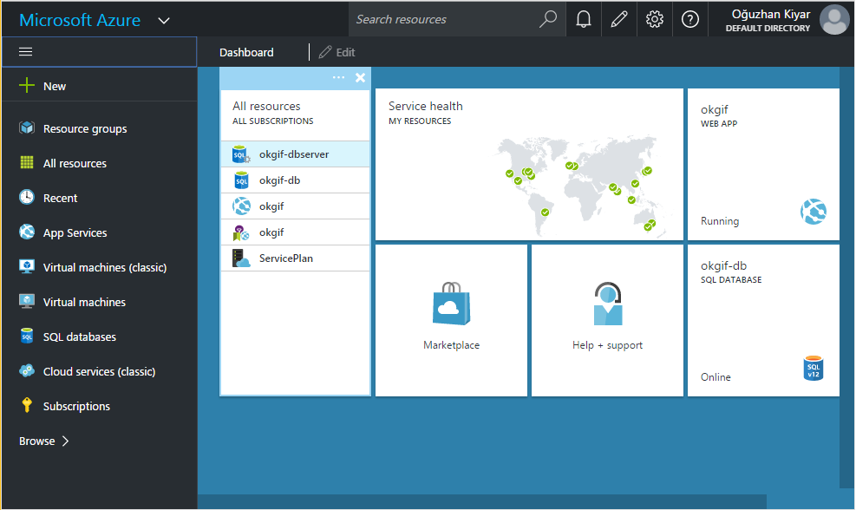Click the Recent clock icon
The height and width of the screenshot is (510, 856).
point(27,197)
